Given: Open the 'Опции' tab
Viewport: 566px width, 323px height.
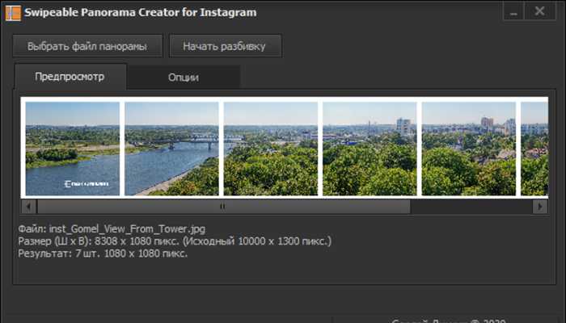Looking at the screenshot, I should pyautogui.click(x=184, y=78).
